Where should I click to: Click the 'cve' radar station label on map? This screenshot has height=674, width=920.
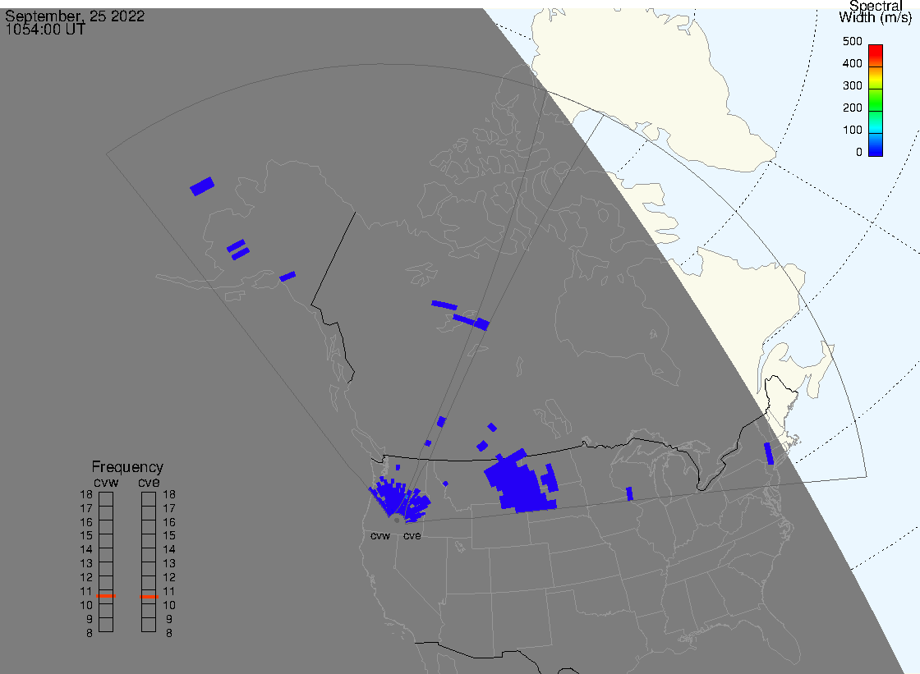point(412,536)
